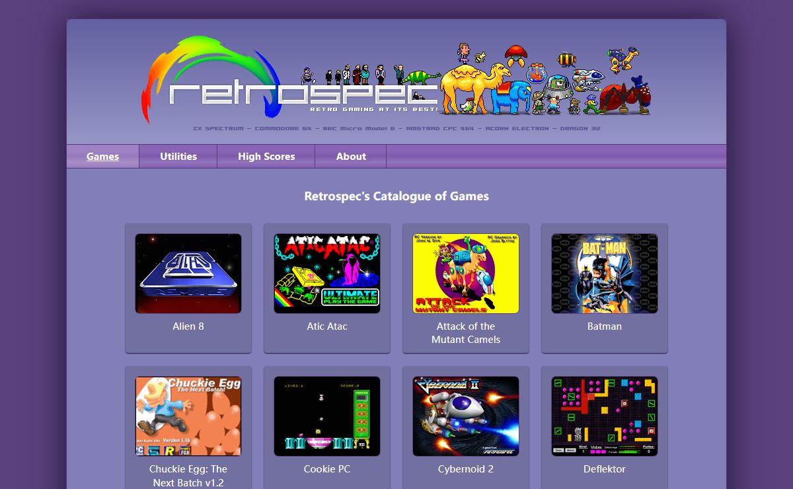The height and width of the screenshot is (489, 793).
Task: Click the Retrospec's Catalogue of Games heading
Action: point(397,196)
